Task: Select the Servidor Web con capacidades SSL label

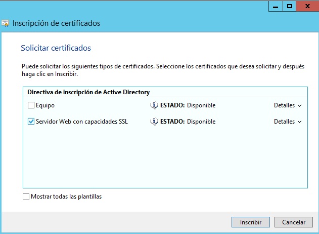Action: click(81, 122)
